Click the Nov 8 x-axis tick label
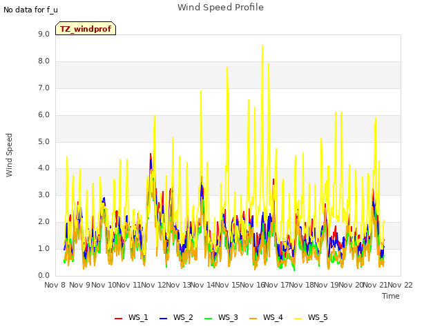442x331 pixels. point(55,285)
